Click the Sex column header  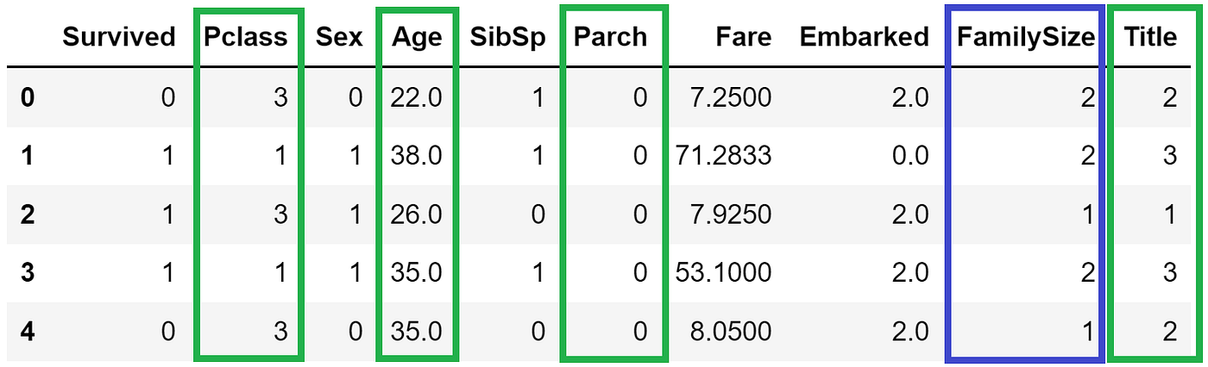[x=339, y=37]
